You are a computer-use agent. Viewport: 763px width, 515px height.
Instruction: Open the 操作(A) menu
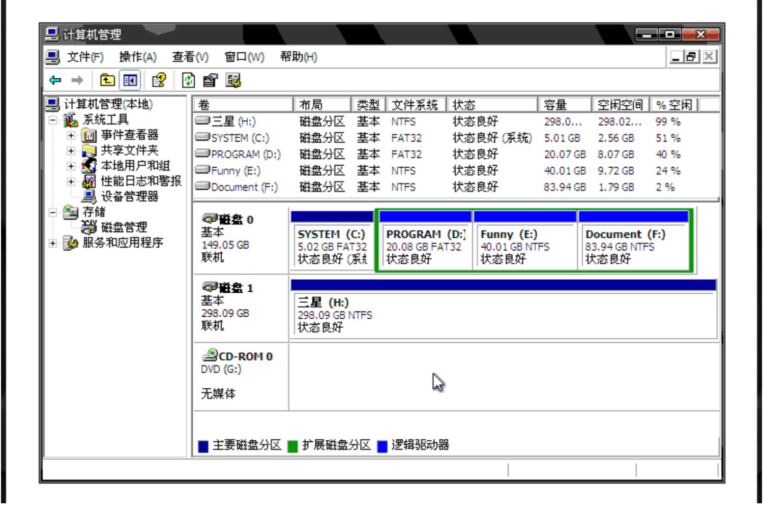tap(138, 57)
